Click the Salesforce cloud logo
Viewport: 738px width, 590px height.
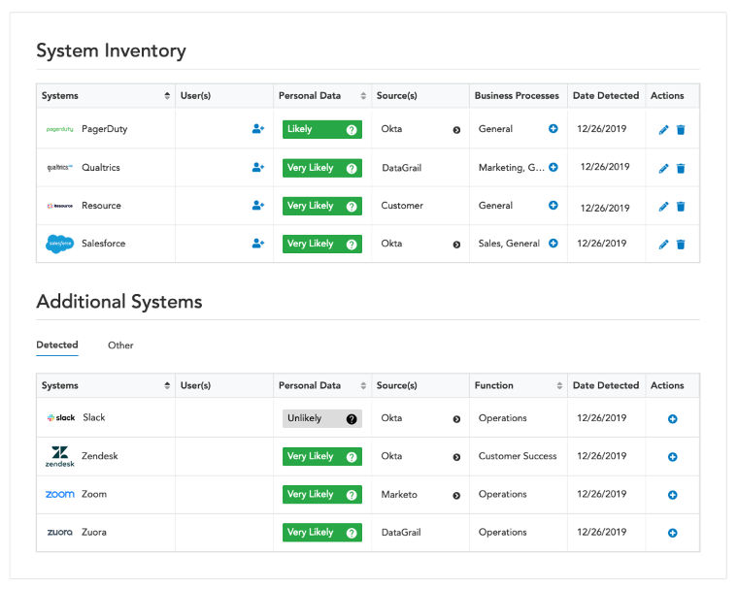click(60, 244)
